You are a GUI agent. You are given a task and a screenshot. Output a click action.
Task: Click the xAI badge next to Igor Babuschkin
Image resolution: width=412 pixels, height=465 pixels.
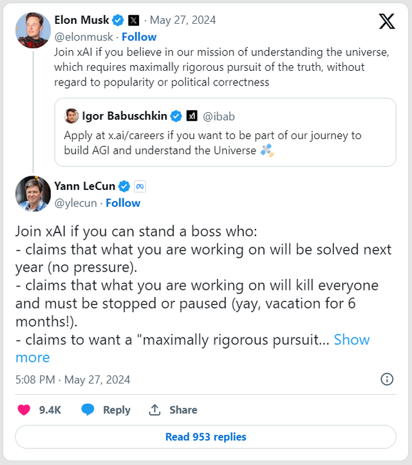(x=192, y=117)
